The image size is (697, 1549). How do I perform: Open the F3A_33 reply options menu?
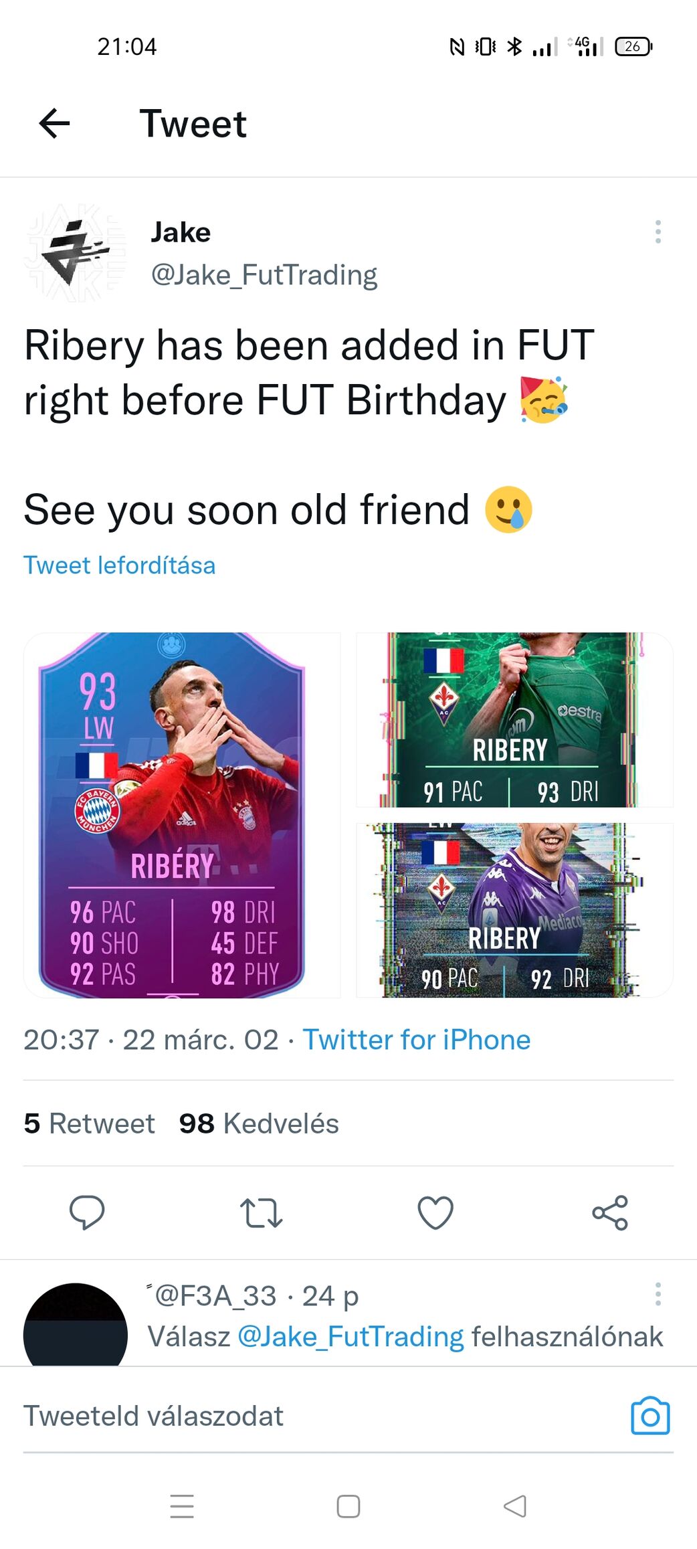pos(658,1294)
